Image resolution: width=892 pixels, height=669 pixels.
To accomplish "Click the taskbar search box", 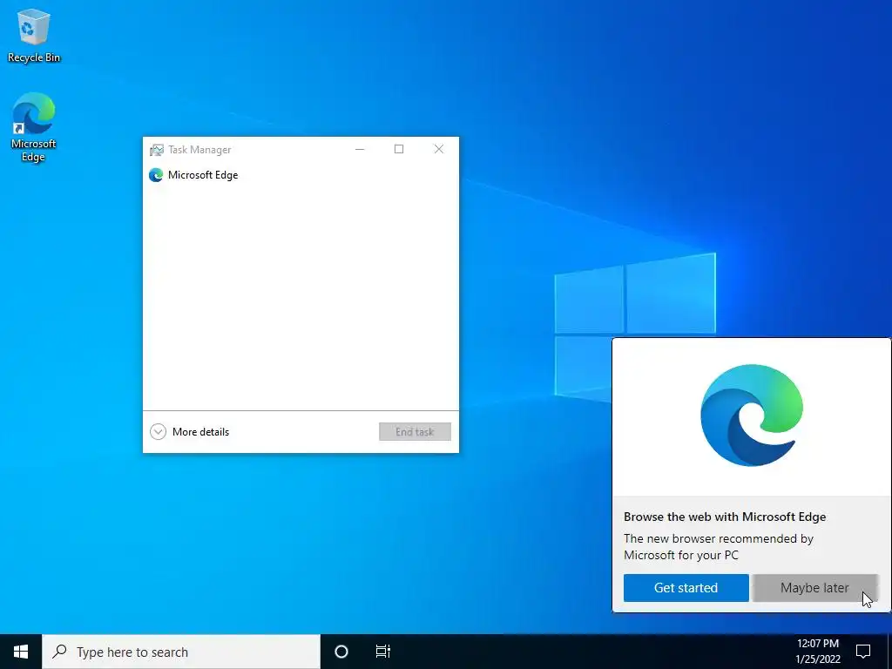I will (181, 652).
